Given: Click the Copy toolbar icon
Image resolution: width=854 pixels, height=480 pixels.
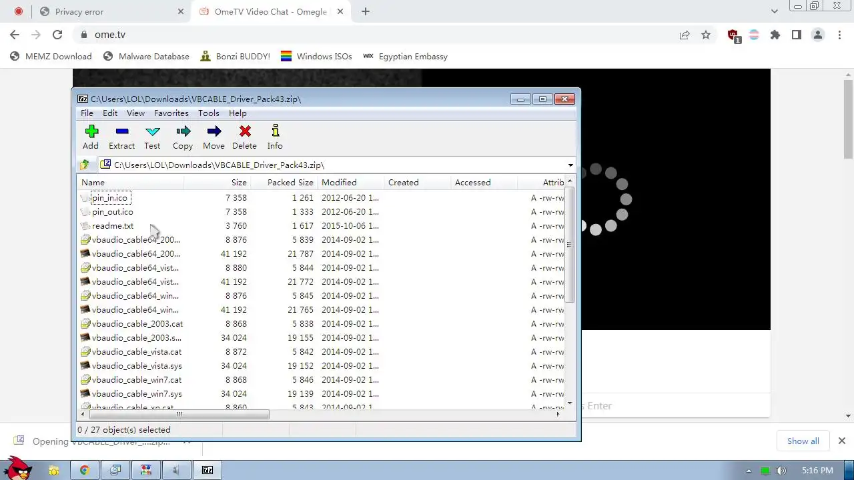Looking at the screenshot, I should [x=183, y=137].
